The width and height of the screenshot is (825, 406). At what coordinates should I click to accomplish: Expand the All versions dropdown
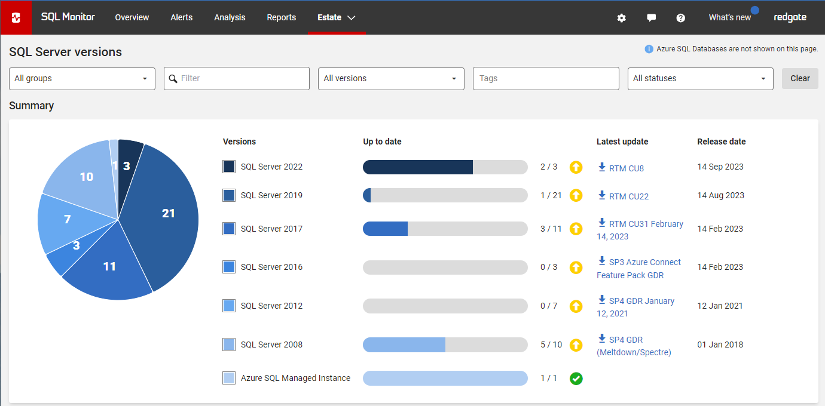point(390,78)
